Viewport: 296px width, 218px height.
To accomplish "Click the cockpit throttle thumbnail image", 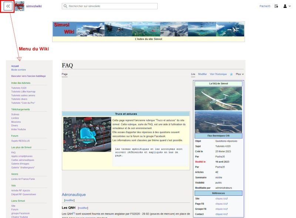I will coord(87,134).
